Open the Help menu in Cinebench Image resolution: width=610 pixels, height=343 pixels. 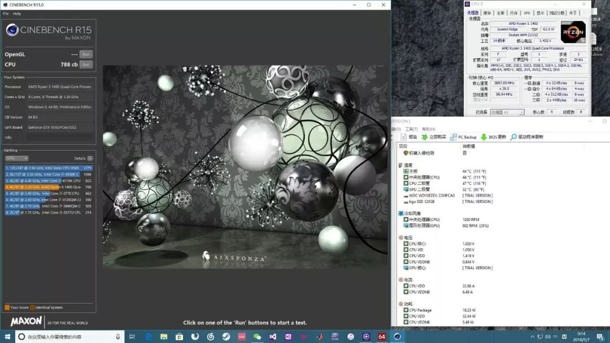click(17, 14)
